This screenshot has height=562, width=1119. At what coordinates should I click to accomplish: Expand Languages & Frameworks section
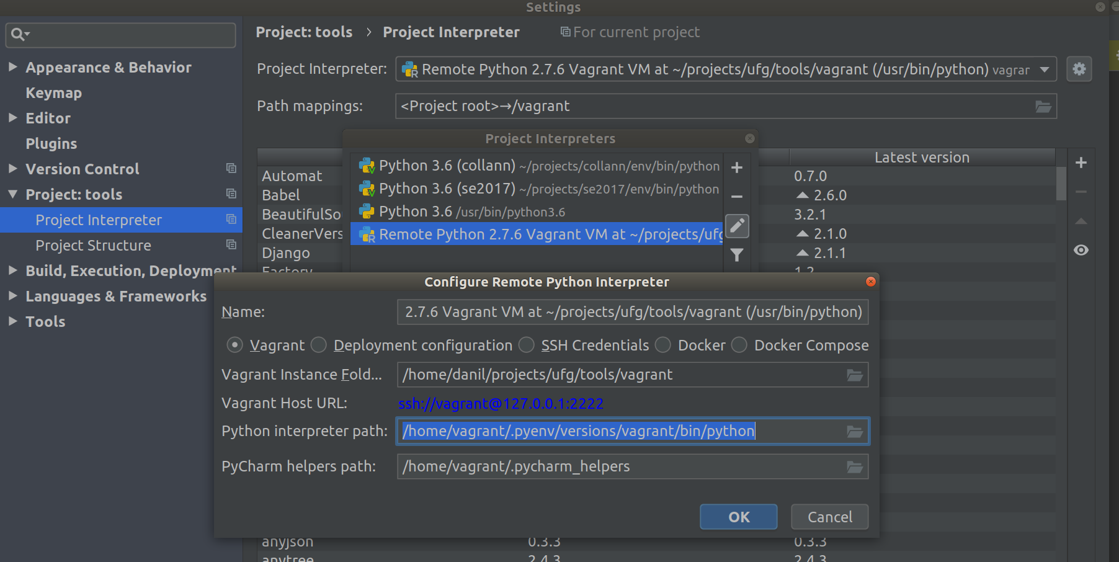12,296
